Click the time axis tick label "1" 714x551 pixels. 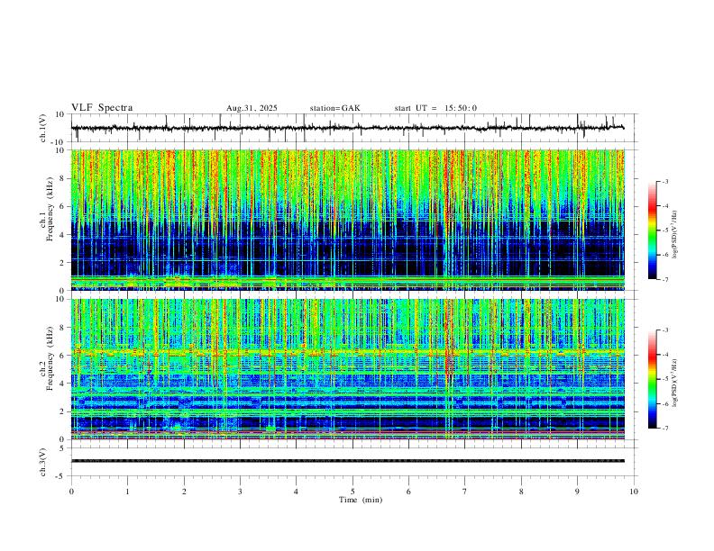[127, 492]
